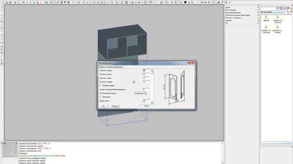
Task: Click the Cut (scissors) toolbar icon
Action: click(x=30, y=2)
